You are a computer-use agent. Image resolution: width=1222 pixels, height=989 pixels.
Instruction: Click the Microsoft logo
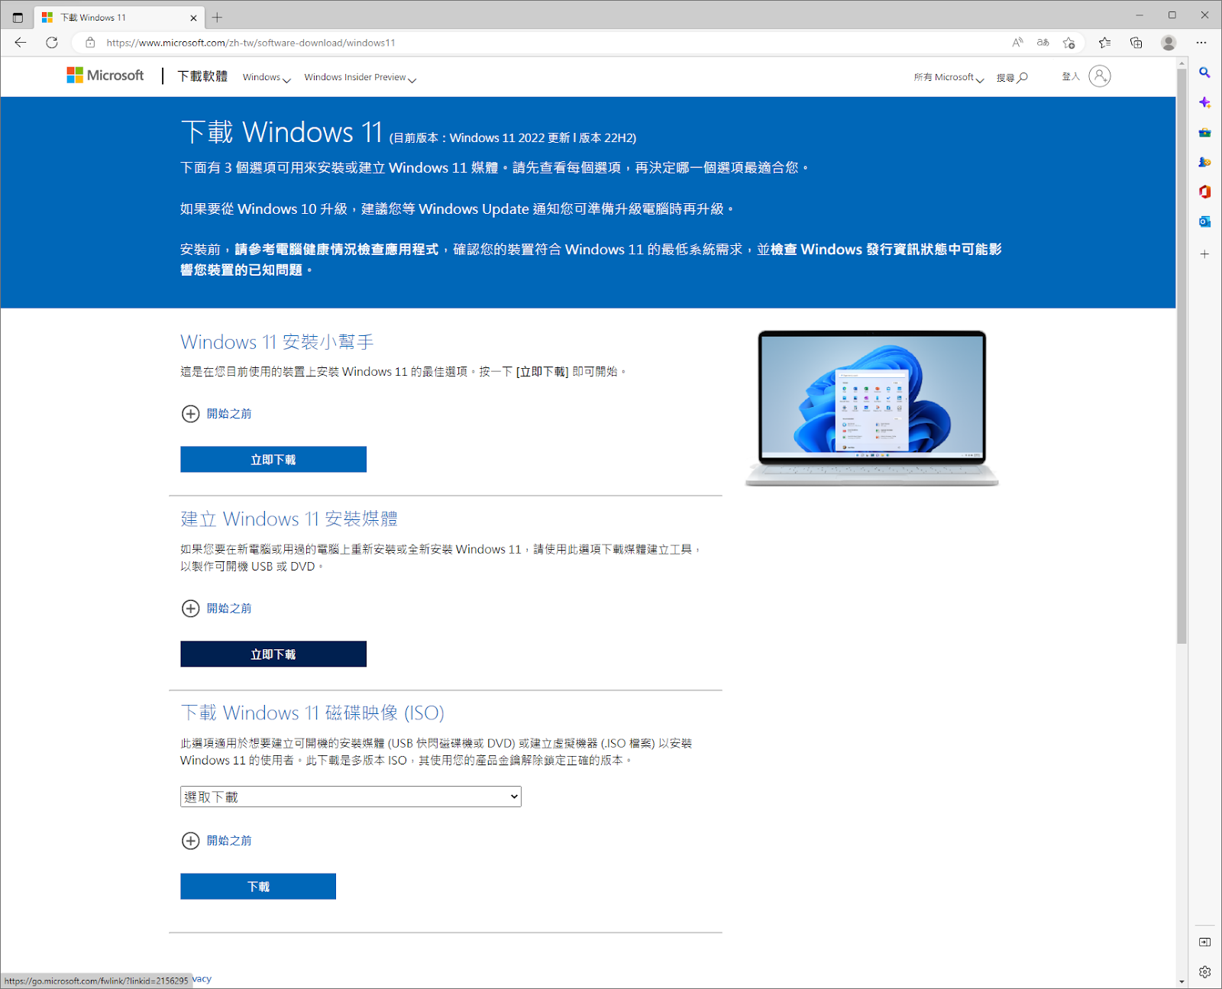[105, 75]
